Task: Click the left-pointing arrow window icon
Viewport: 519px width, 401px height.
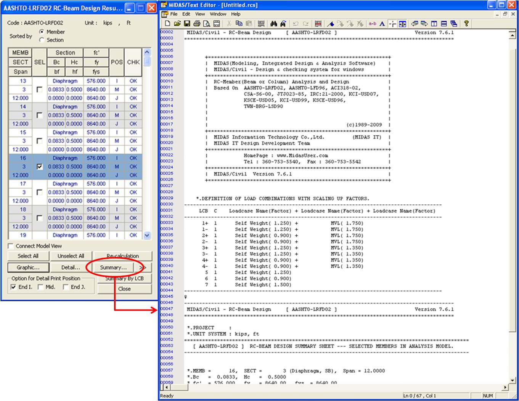Action: pyautogui.click(x=414, y=24)
